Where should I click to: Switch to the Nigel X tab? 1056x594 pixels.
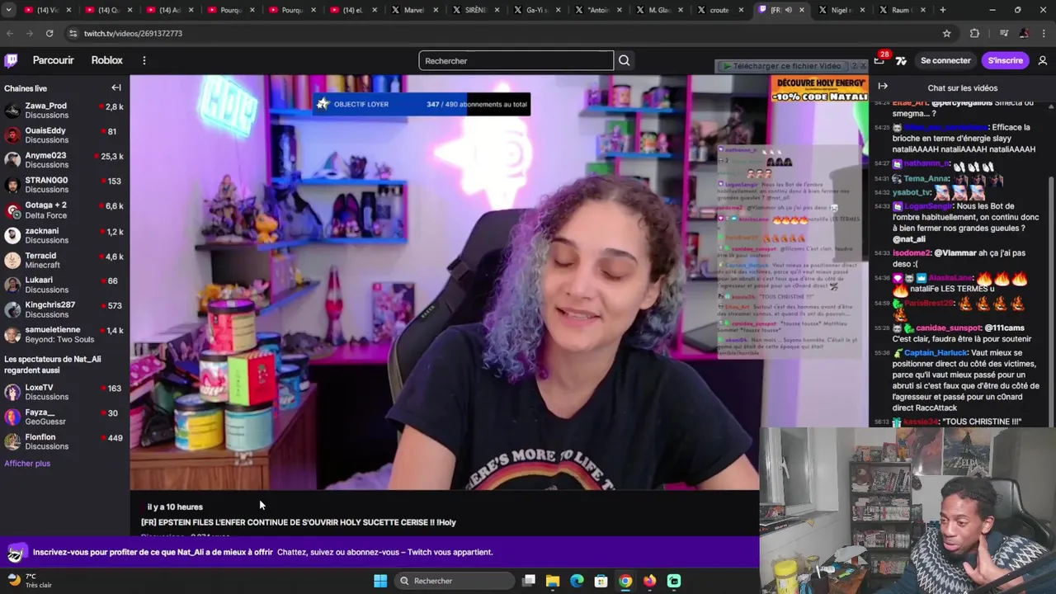(841, 10)
